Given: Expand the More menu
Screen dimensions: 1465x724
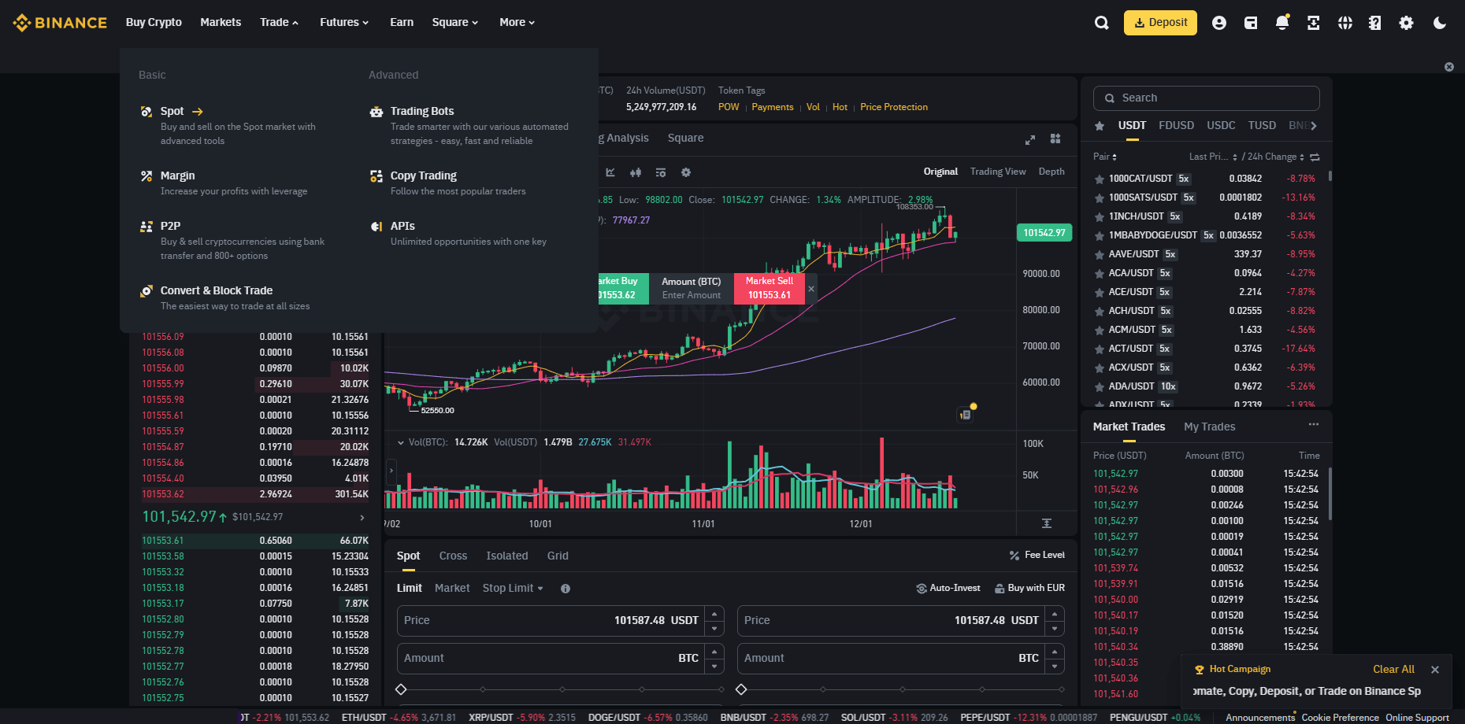Looking at the screenshot, I should [x=517, y=22].
